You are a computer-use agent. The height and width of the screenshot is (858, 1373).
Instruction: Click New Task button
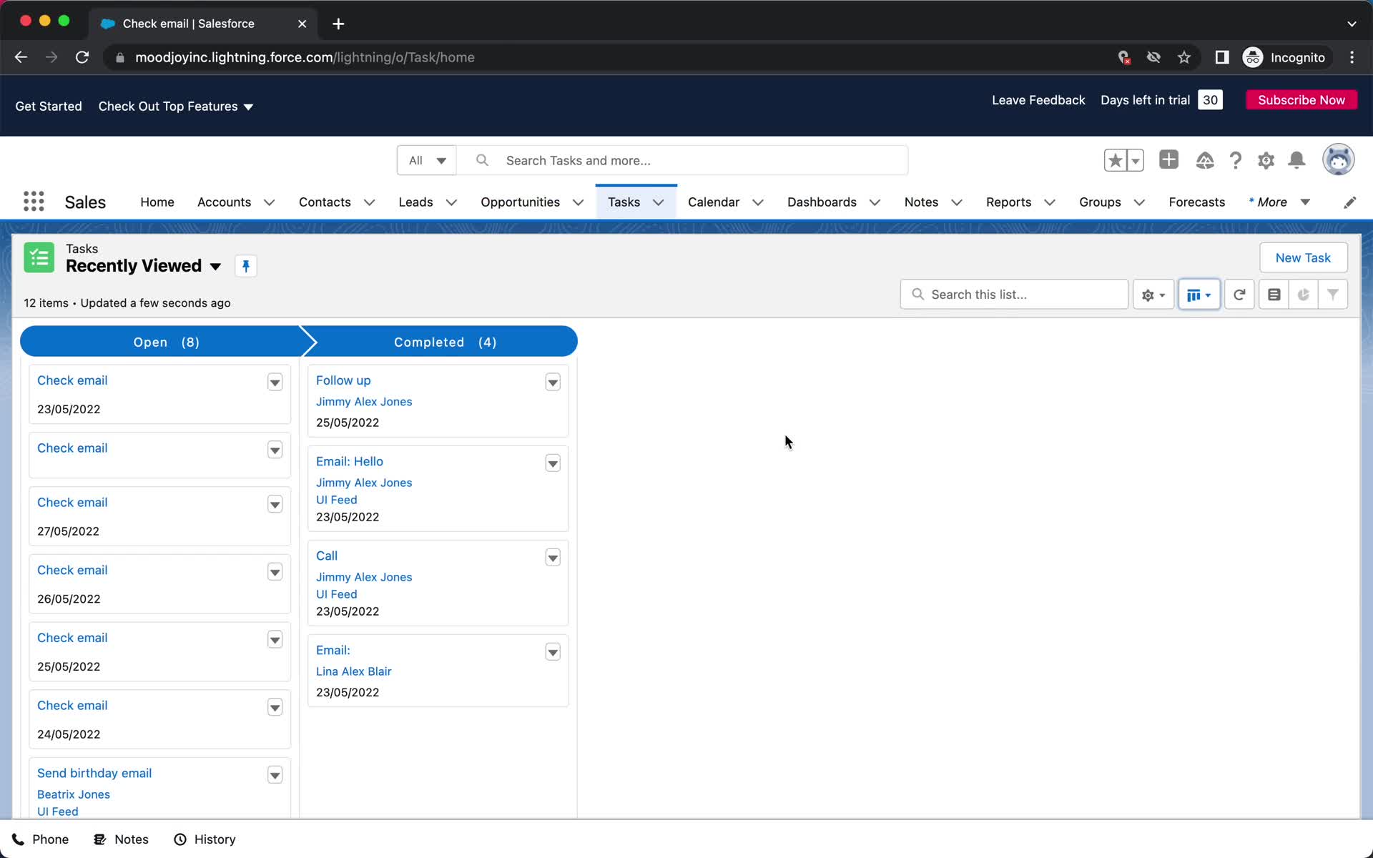pyautogui.click(x=1303, y=257)
